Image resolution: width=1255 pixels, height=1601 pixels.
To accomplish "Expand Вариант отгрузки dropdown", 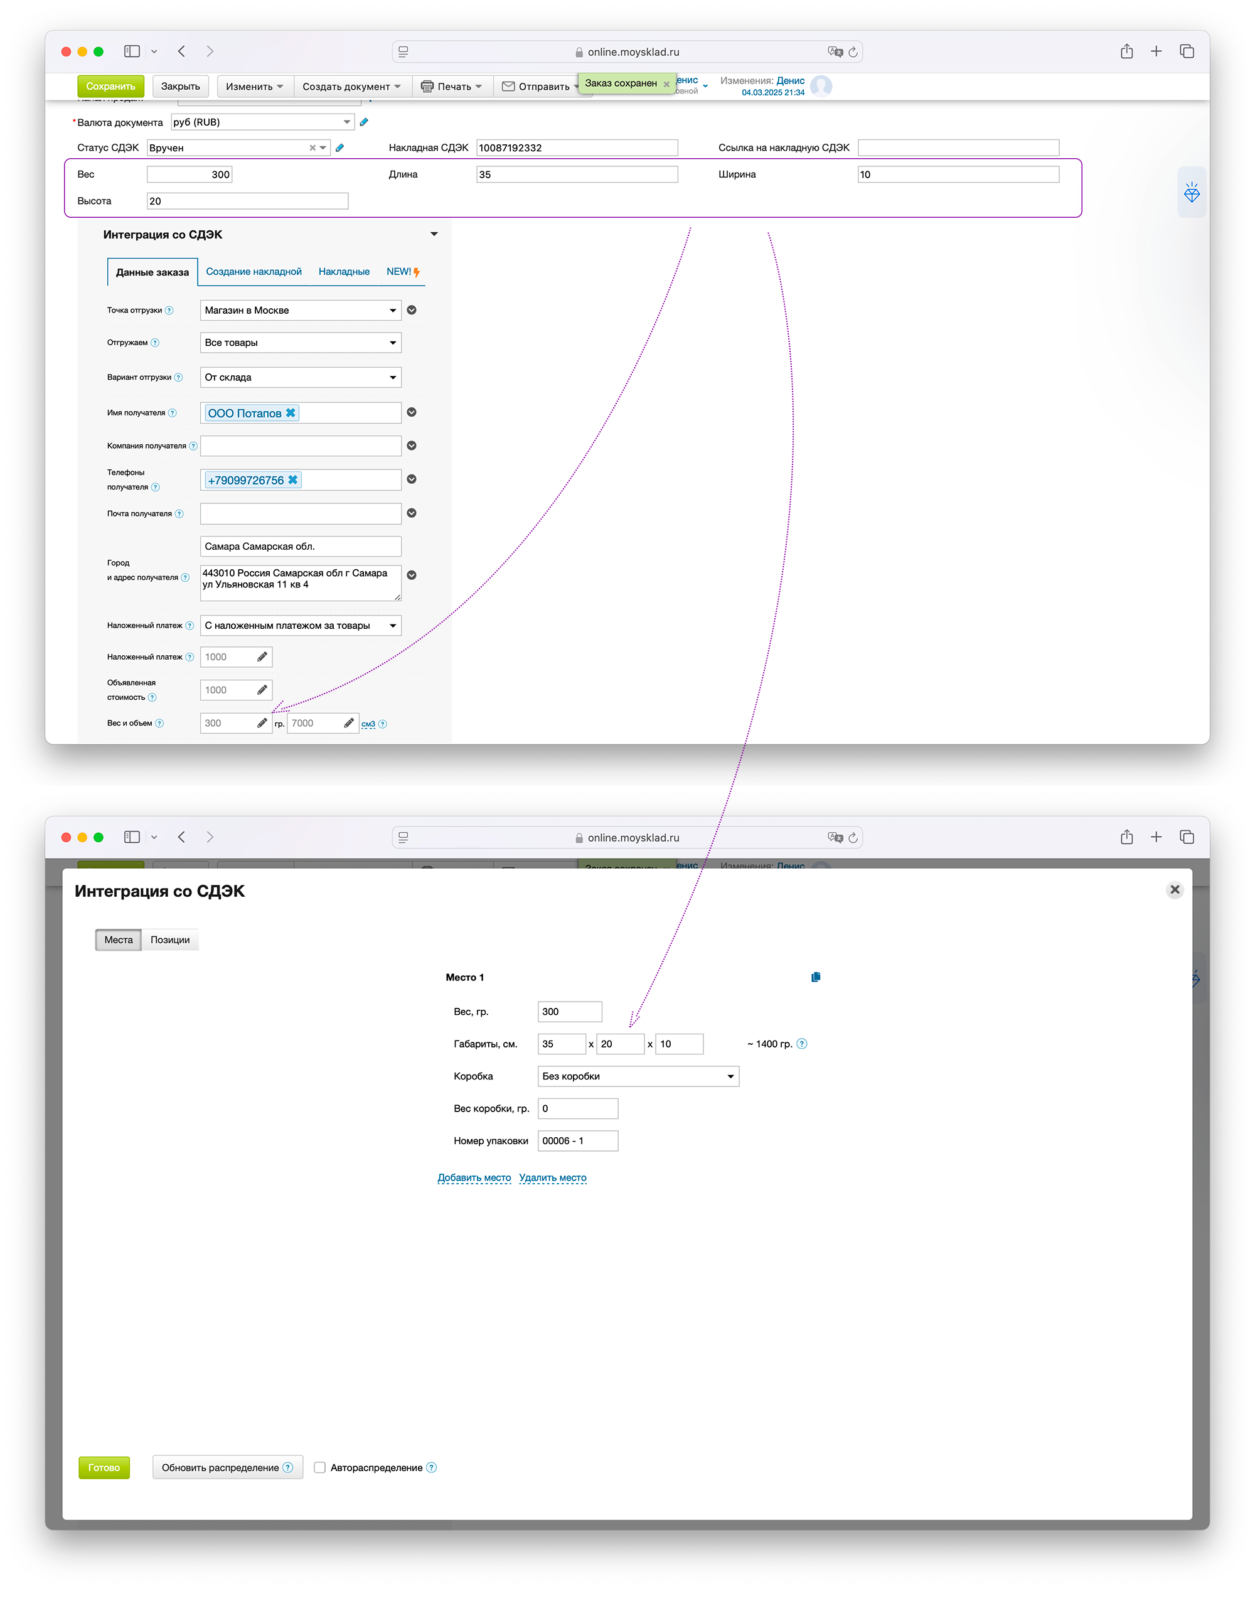I will point(301,378).
